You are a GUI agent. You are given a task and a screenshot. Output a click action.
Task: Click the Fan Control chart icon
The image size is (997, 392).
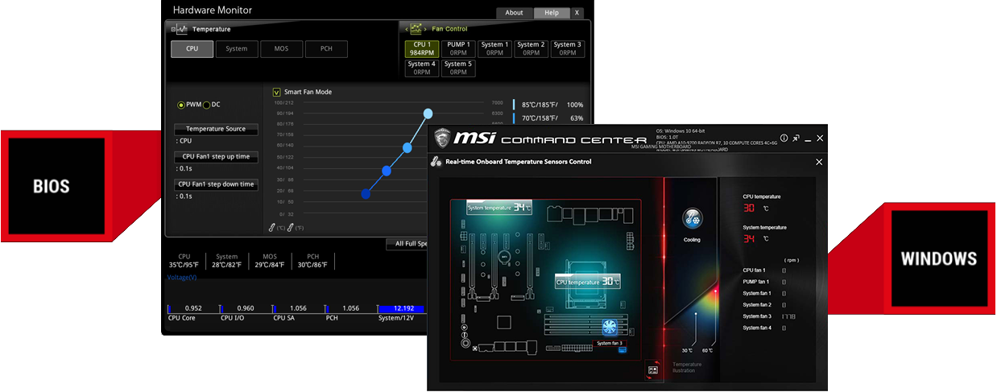[416, 29]
